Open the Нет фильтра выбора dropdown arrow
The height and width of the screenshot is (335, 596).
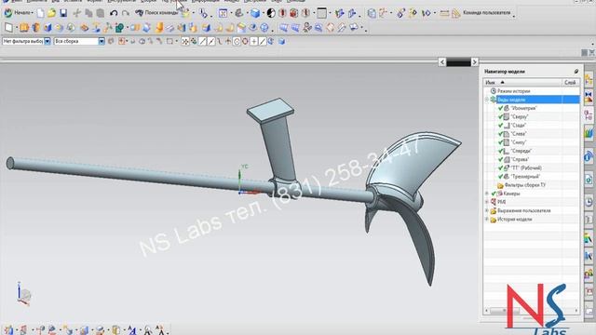coord(47,41)
